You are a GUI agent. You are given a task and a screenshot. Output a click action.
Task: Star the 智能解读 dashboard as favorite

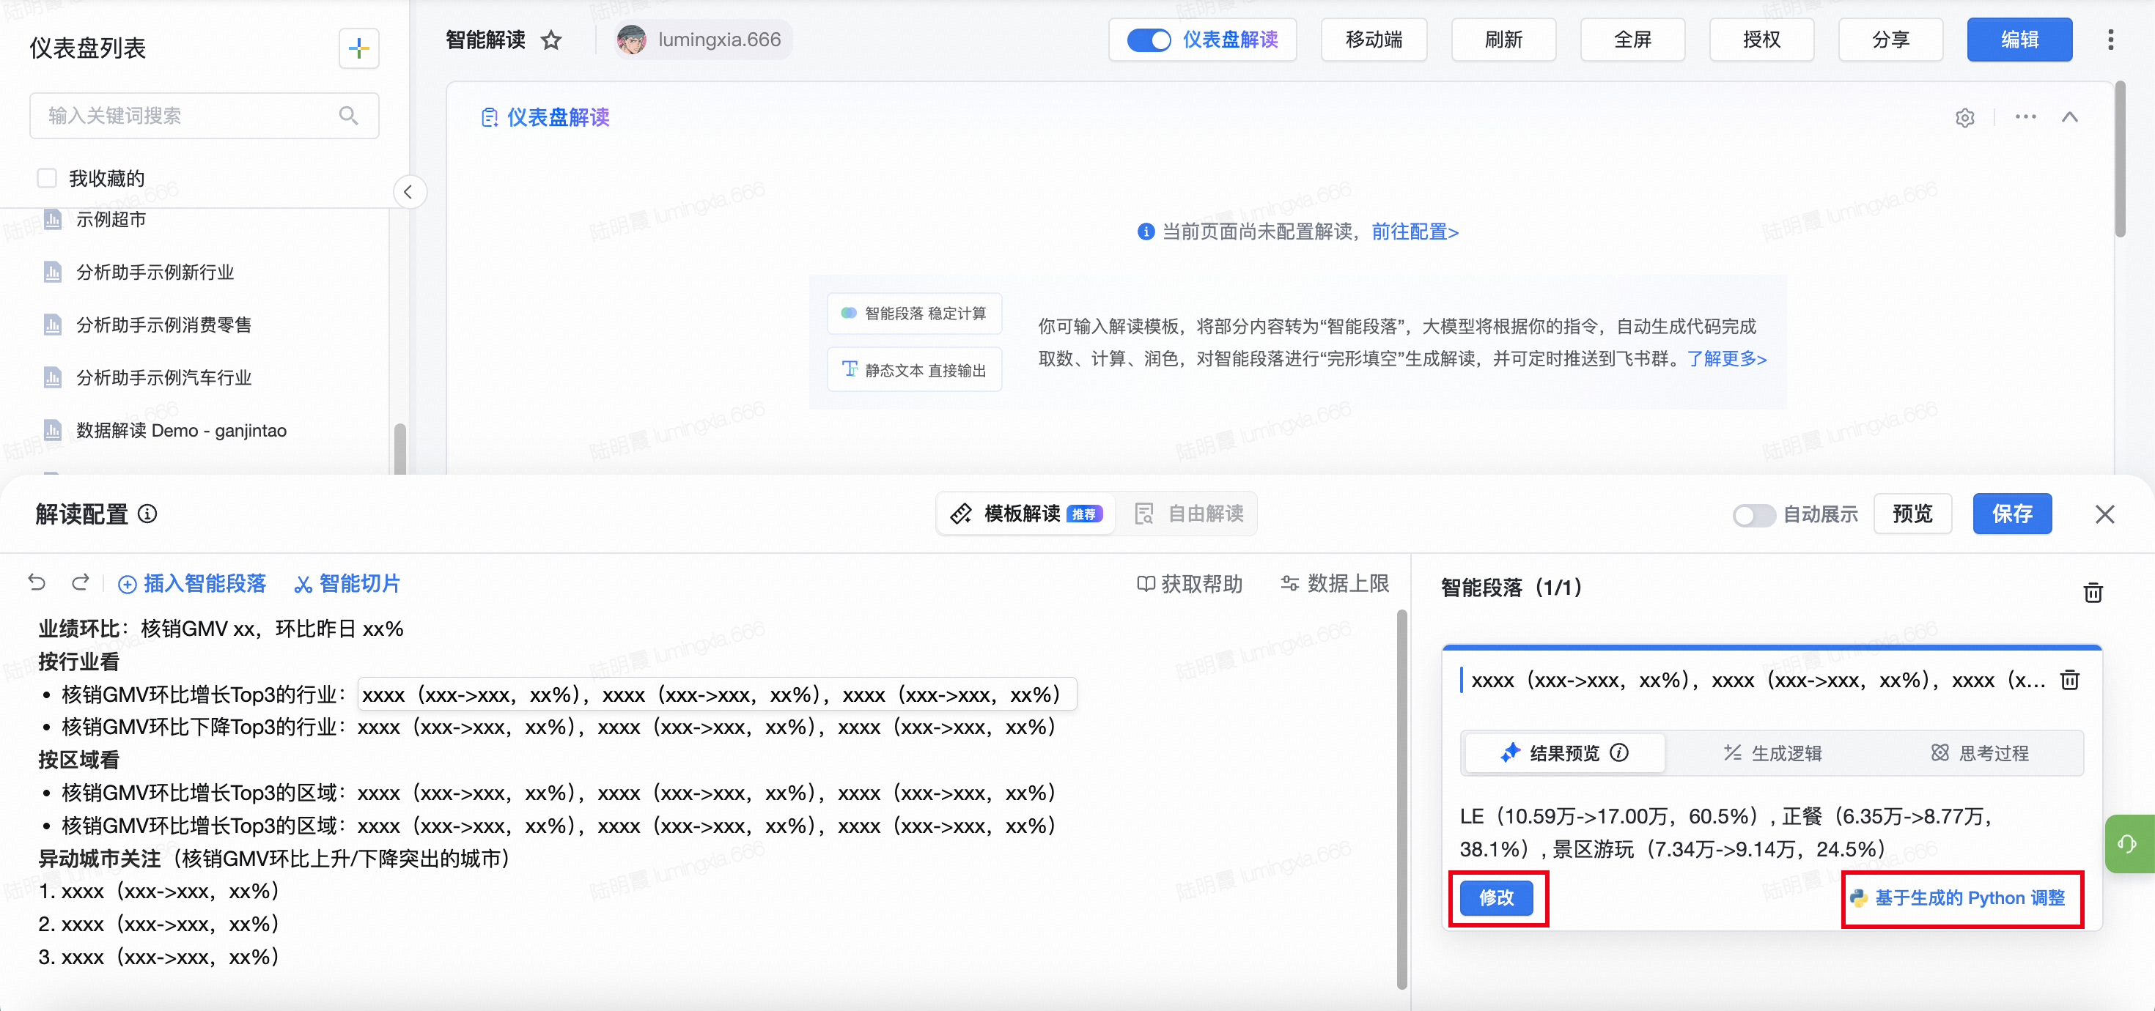(x=551, y=40)
